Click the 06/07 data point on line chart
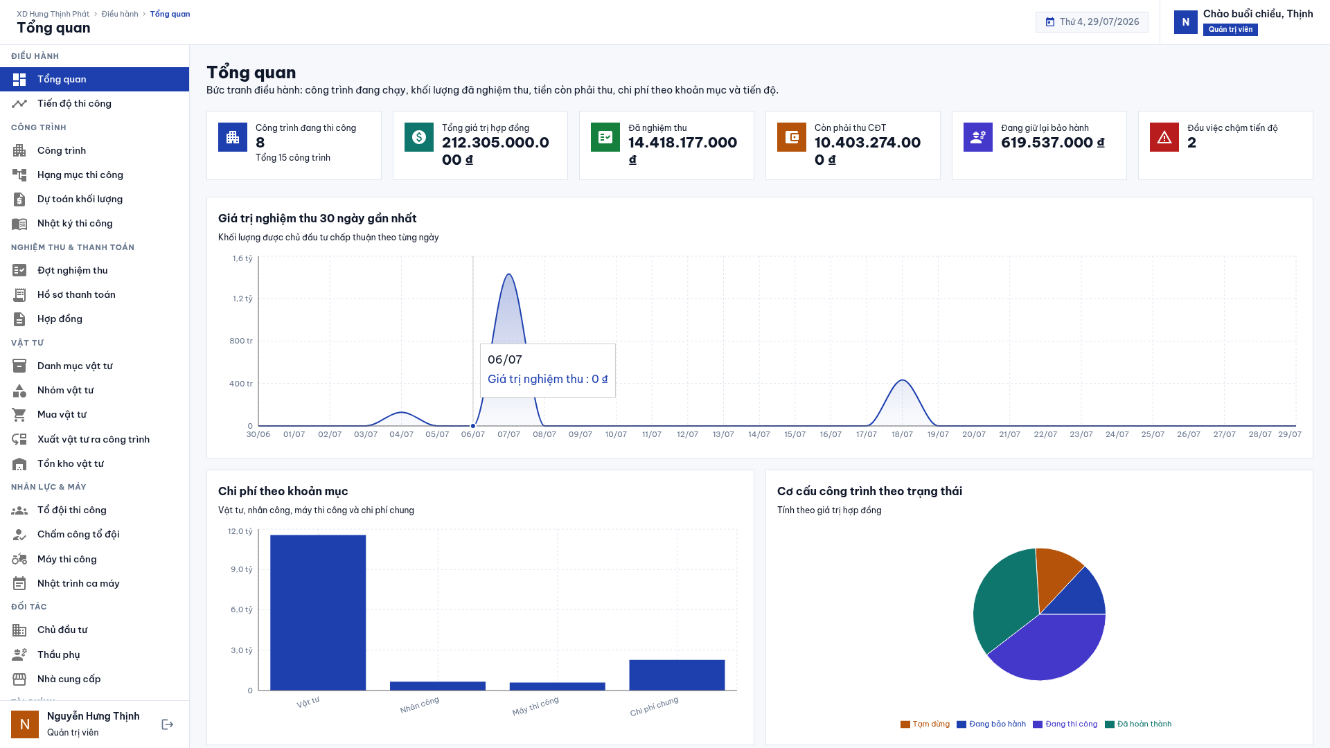The height and width of the screenshot is (748, 1330). pos(473,426)
